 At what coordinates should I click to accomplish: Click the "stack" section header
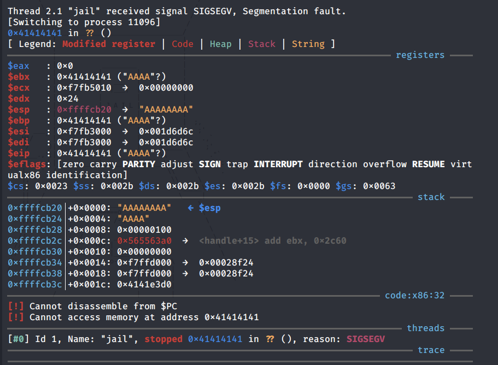(431, 197)
